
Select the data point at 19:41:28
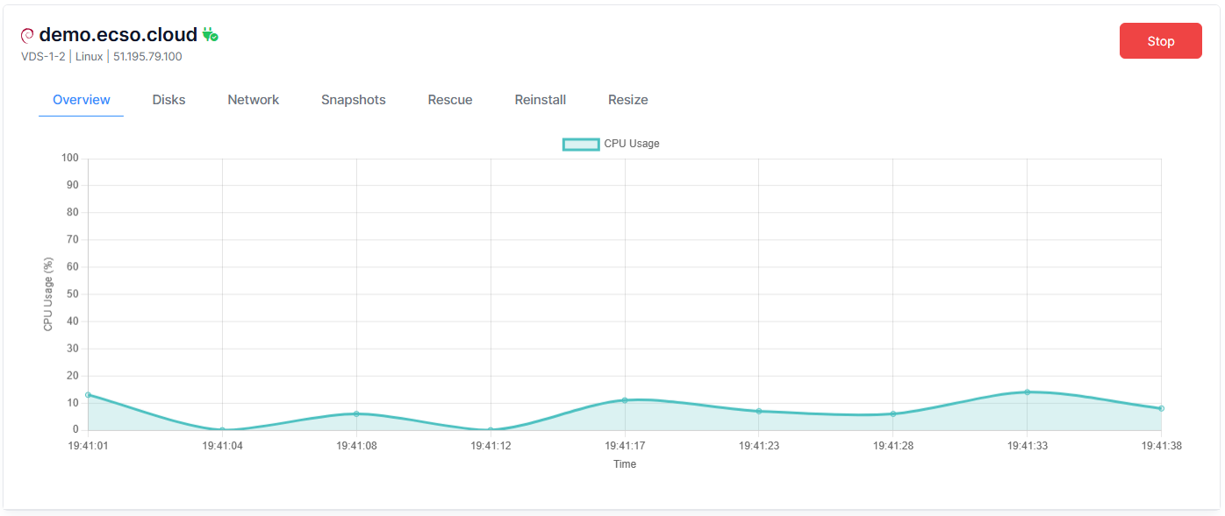892,414
